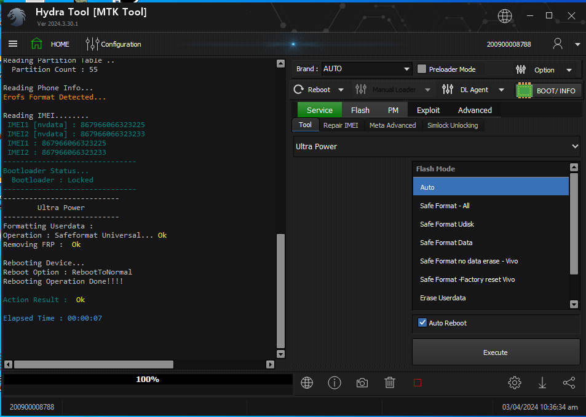586x417 pixels.
Task: Open the Simlock Unlocking sub-tab
Action: 453,125
